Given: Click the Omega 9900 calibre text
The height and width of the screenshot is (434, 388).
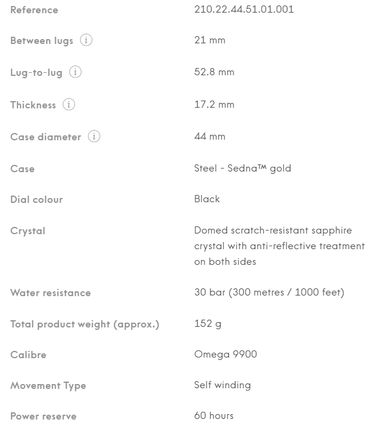Looking at the screenshot, I should pyautogui.click(x=226, y=355).
